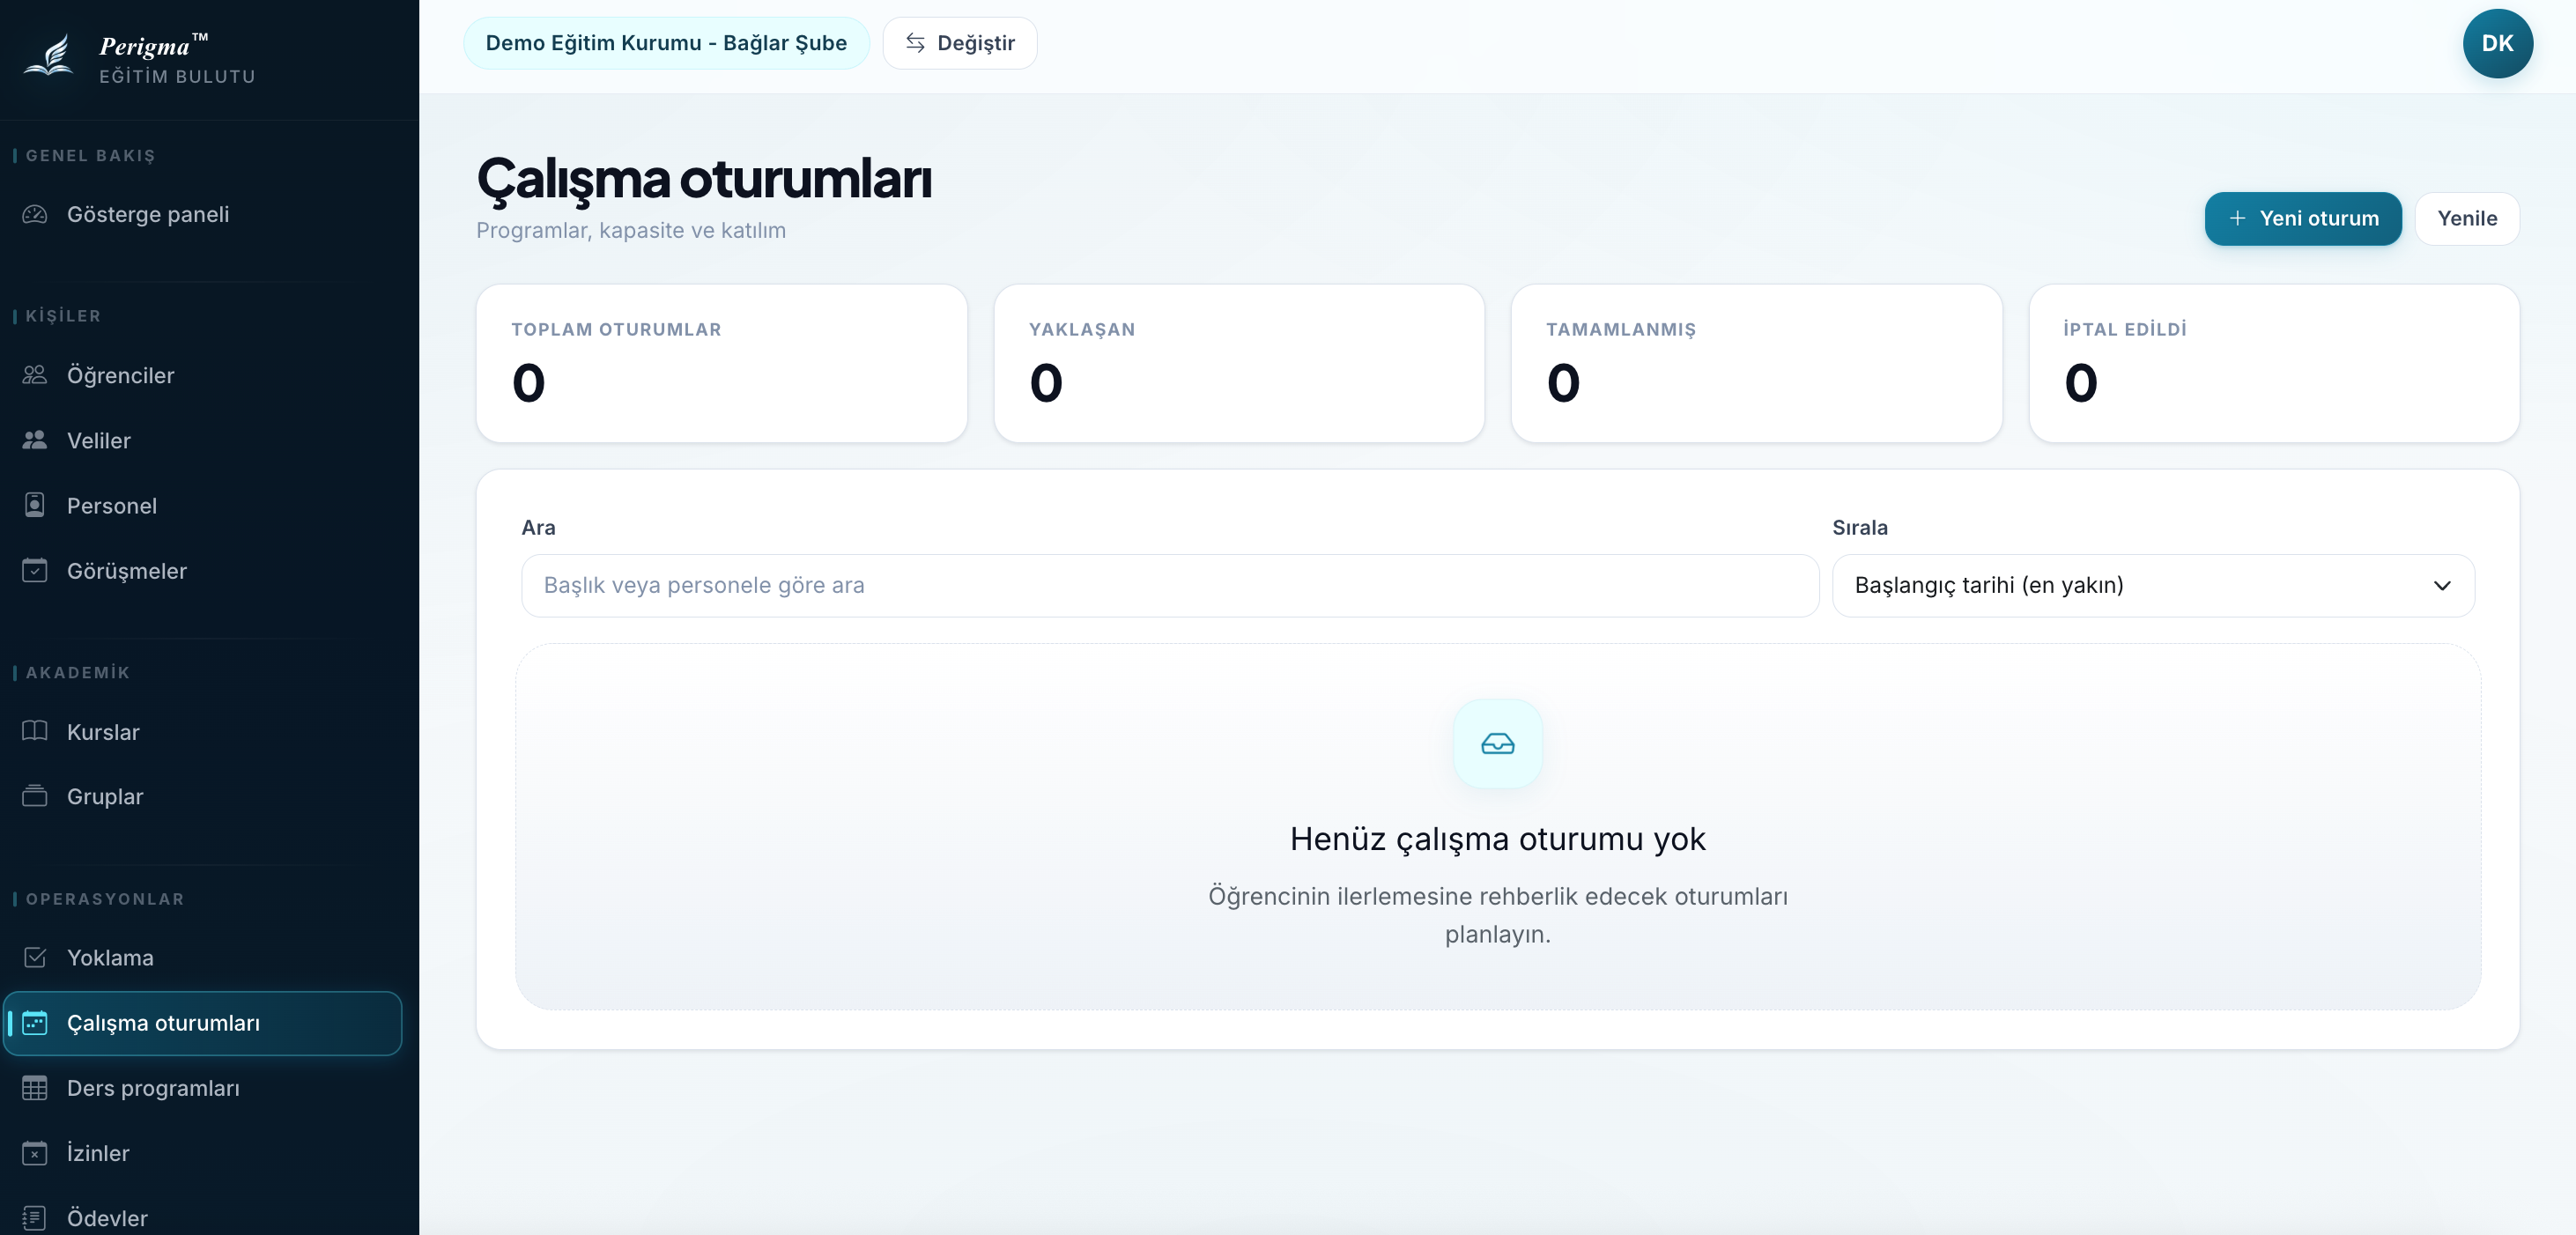Click the Yenile refresh button
This screenshot has height=1235, width=2576.
click(2466, 218)
